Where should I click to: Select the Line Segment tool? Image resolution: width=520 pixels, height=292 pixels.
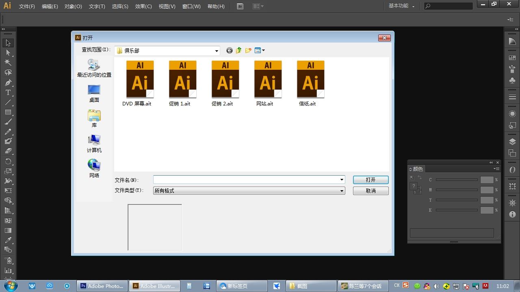point(8,102)
